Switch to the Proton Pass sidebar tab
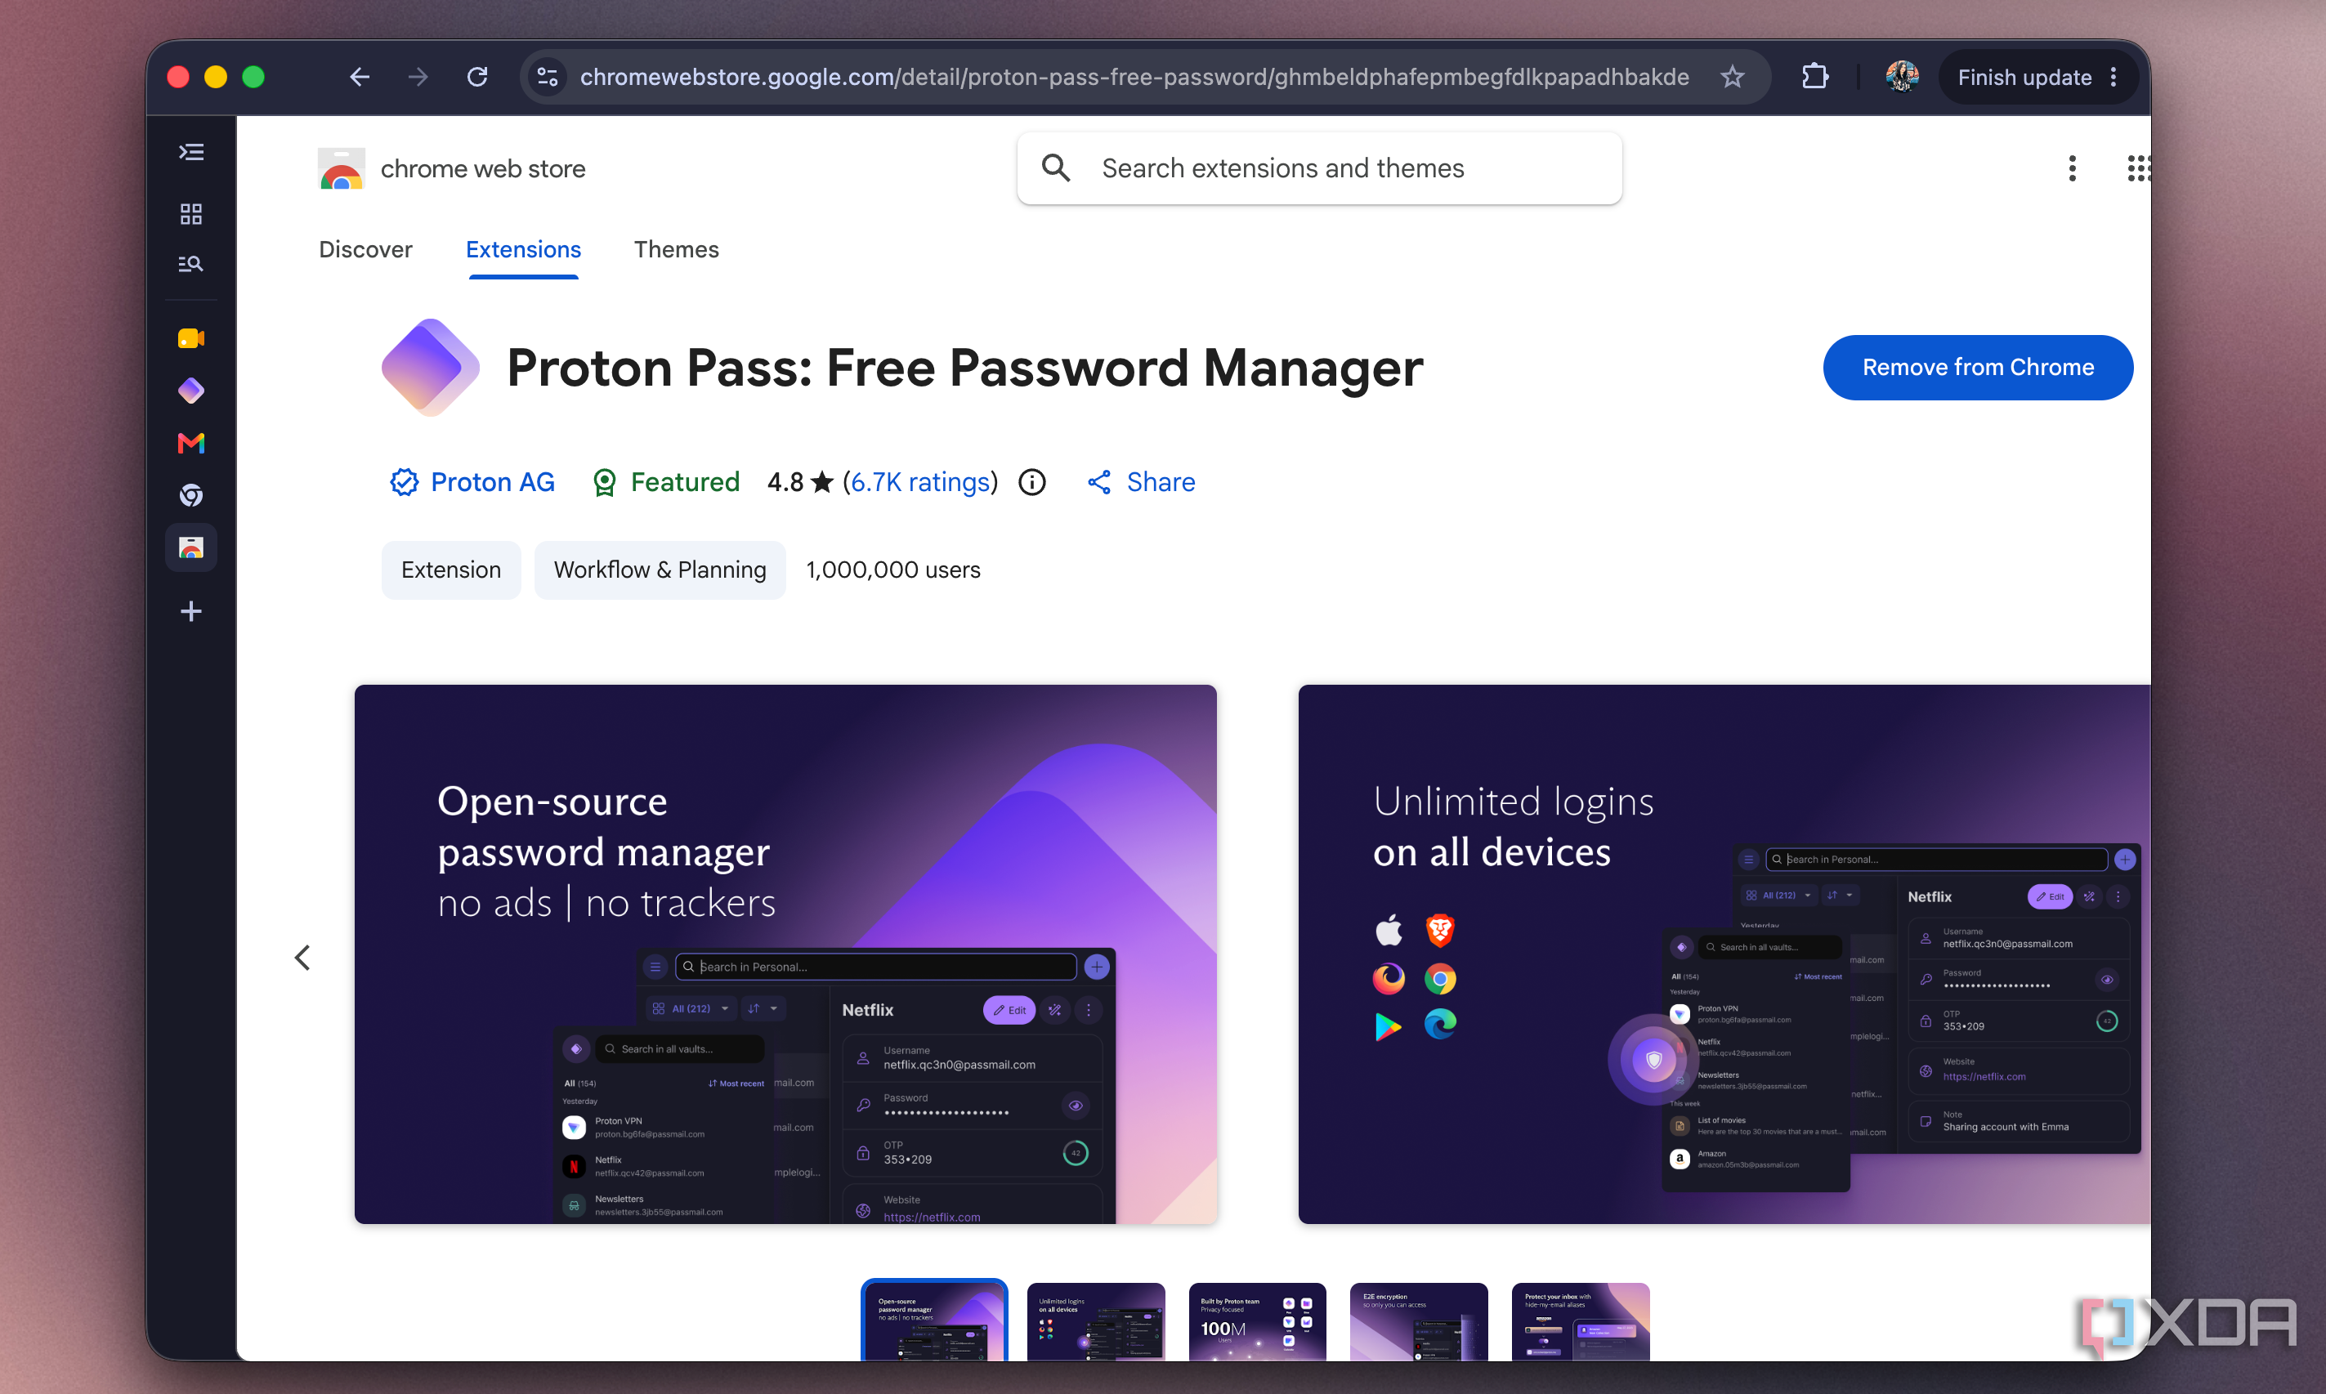The width and height of the screenshot is (2326, 1394). [x=190, y=391]
